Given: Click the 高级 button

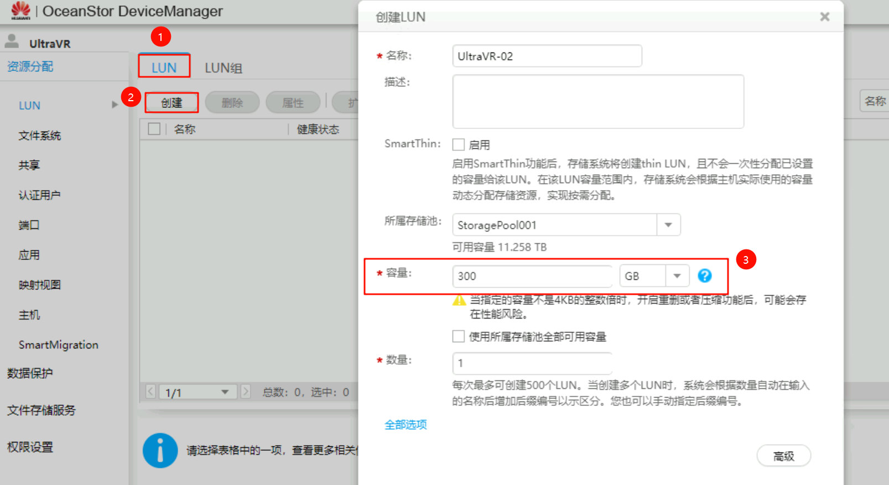Looking at the screenshot, I should (783, 456).
